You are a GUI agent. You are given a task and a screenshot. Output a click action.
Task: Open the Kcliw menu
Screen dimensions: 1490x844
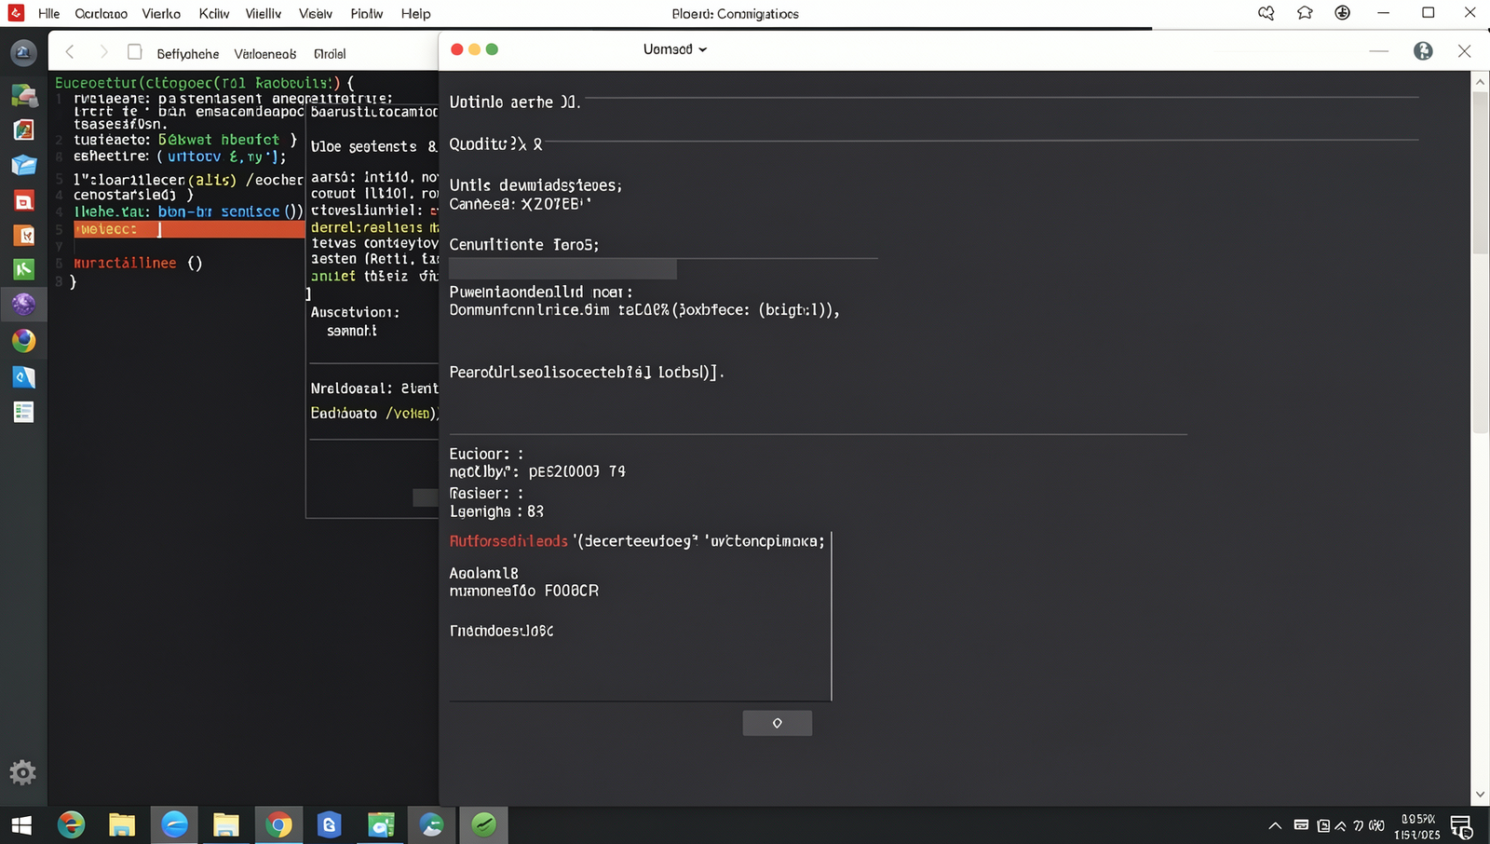point(214,14)
